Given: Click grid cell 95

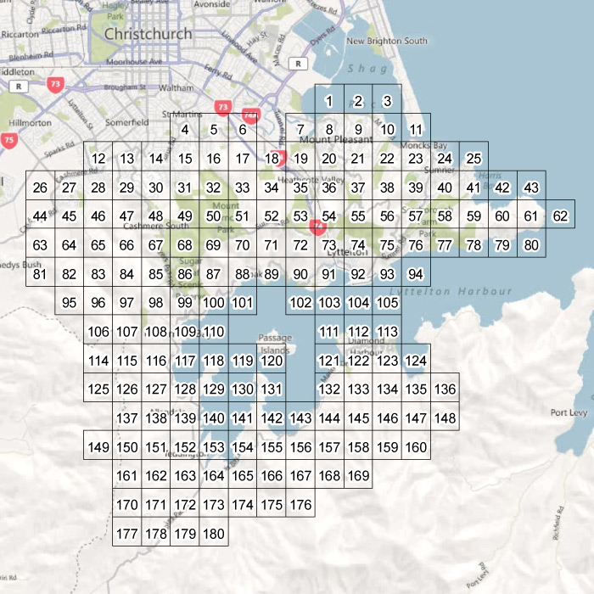Looking at the screenshot, I should tap(70, 300).
